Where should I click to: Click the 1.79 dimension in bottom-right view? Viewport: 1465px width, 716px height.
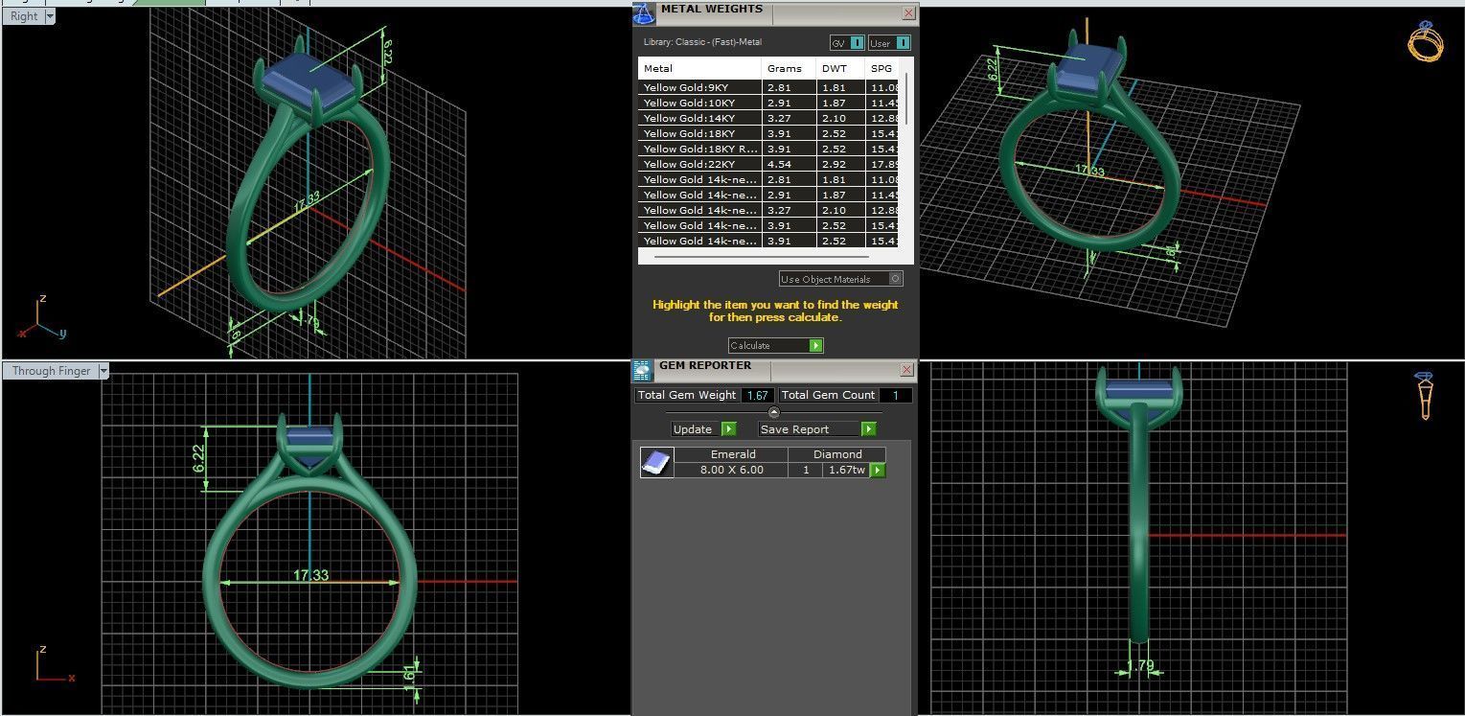(1140, 665)
